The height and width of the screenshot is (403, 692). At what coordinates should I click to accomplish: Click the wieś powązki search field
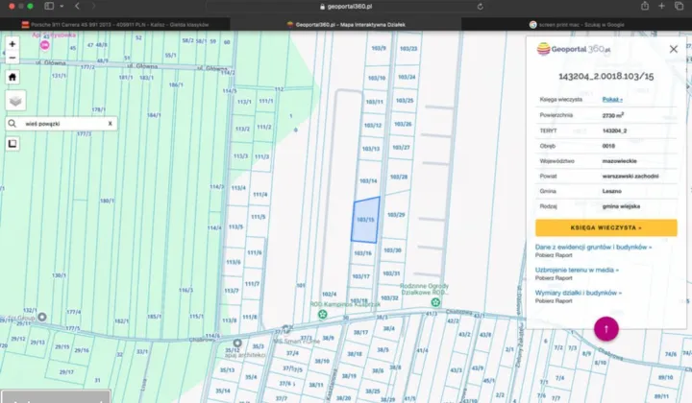(60, 124)
